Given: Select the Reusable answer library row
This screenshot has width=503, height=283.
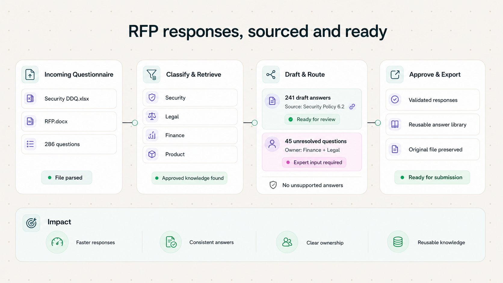Looking at the screenshot, I should tap(433, 125).
